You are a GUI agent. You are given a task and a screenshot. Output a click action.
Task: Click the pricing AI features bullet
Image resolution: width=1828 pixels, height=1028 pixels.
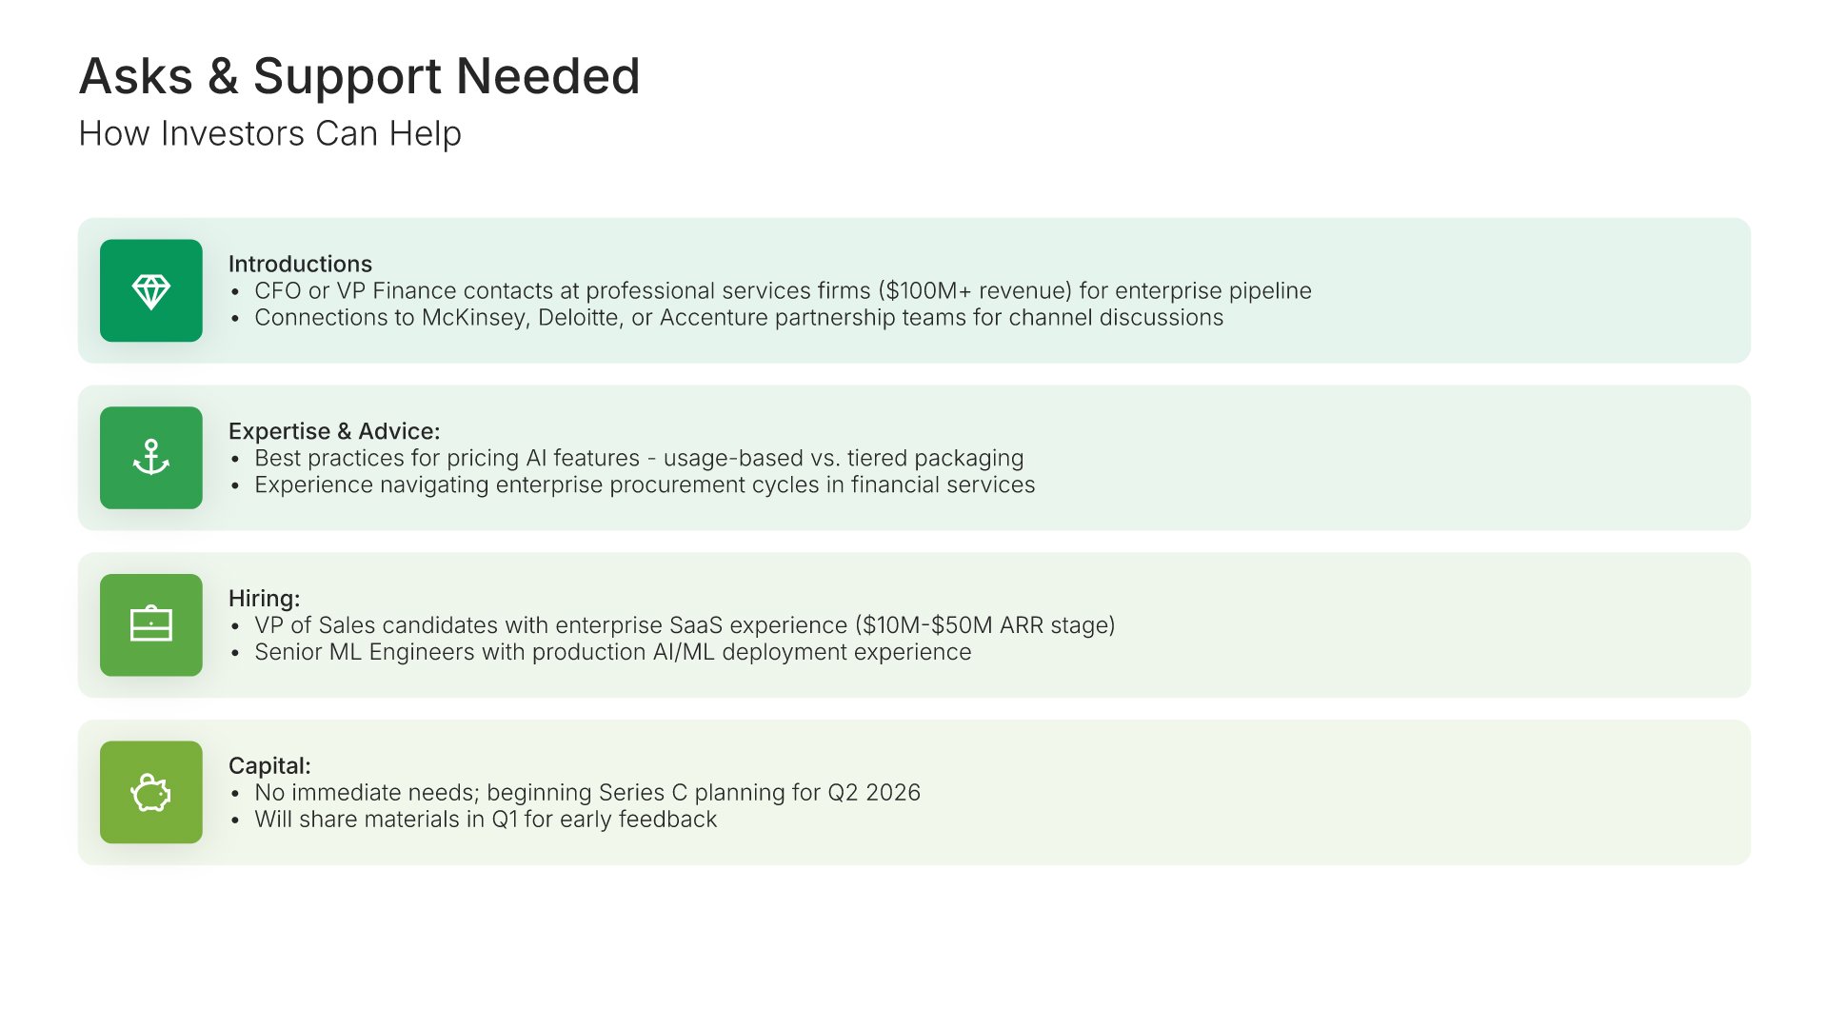pyautogui.click(x=639, y=458)
